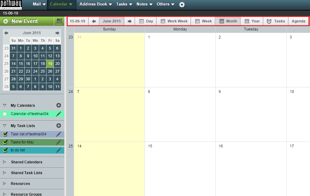Image resolution: width=310 pixels, height=196 pixels.
Task: Click the back arrow in the calendar toolbar
Action: (94, 21)
